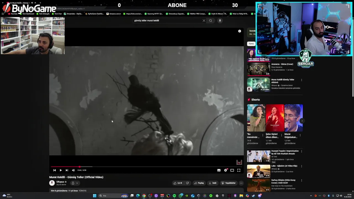The image size is (354, 199).
Task: Open the weather widget showing 18°C
Action: 8,196
